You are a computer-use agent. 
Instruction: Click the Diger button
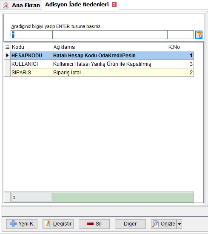pyautogui.click(x=130, y=224)
